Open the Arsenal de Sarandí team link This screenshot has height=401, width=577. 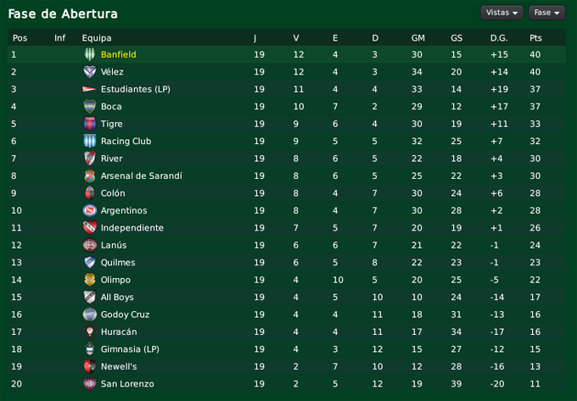[141, 176]
